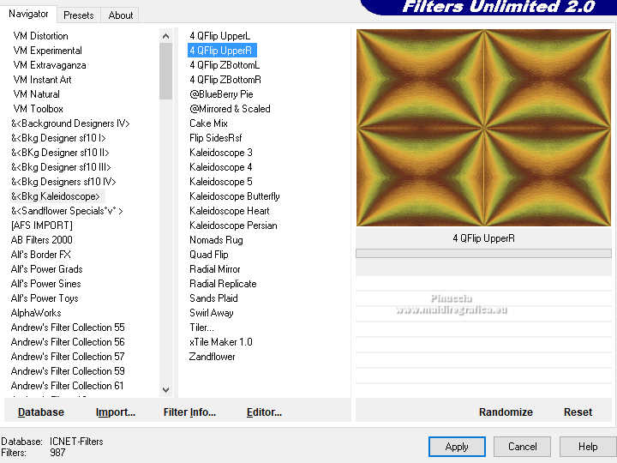Launch the Editor... button
The height and width of the screenshot is (463, 617).
(264, 412)
